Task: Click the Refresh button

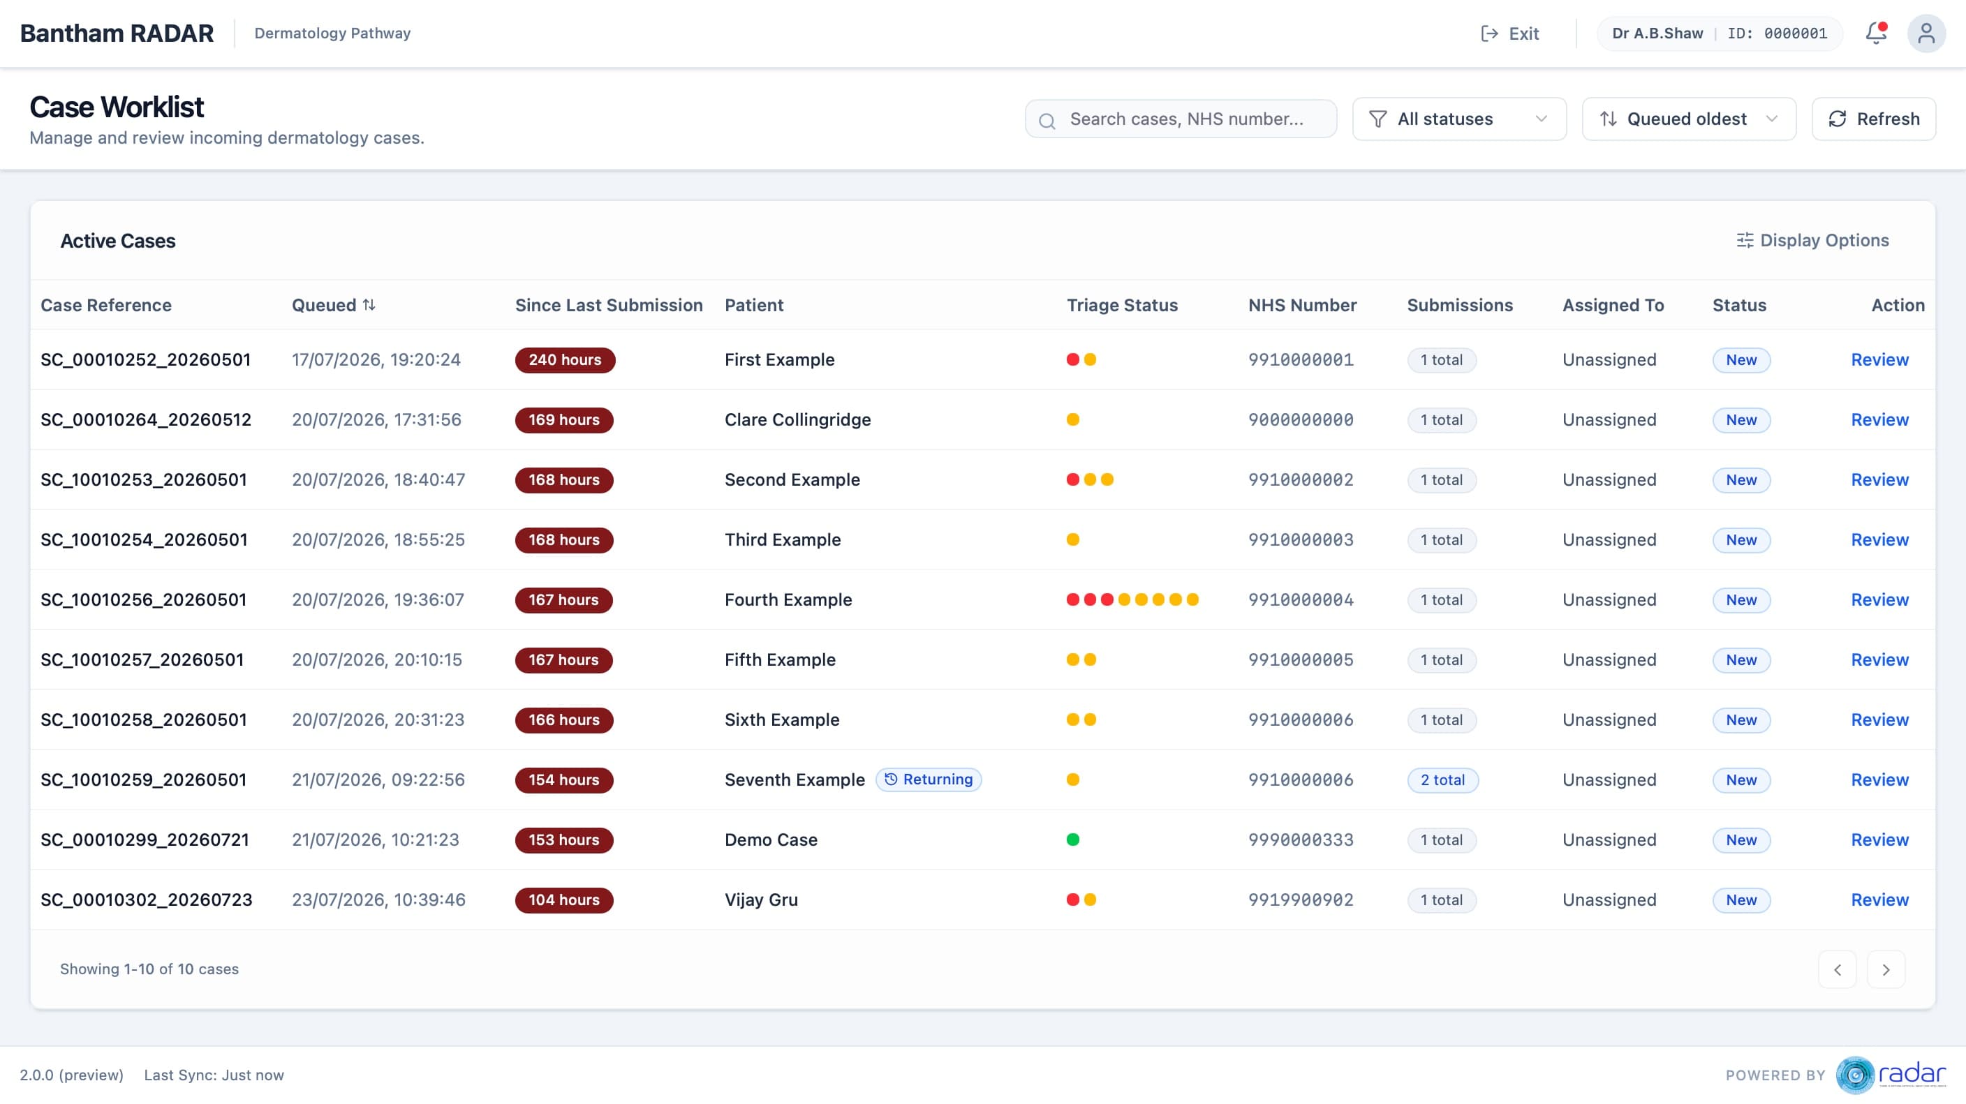Action: click(x=1874, y=119)
